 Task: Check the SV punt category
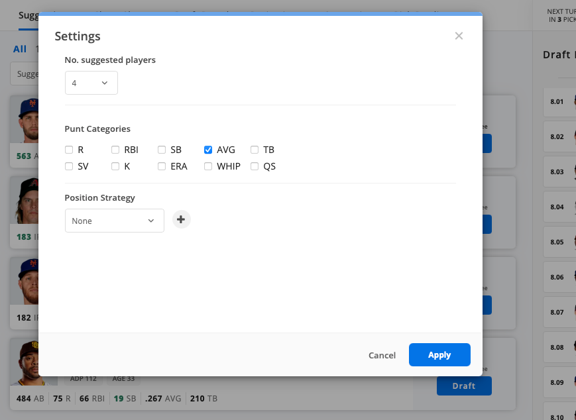69,166
